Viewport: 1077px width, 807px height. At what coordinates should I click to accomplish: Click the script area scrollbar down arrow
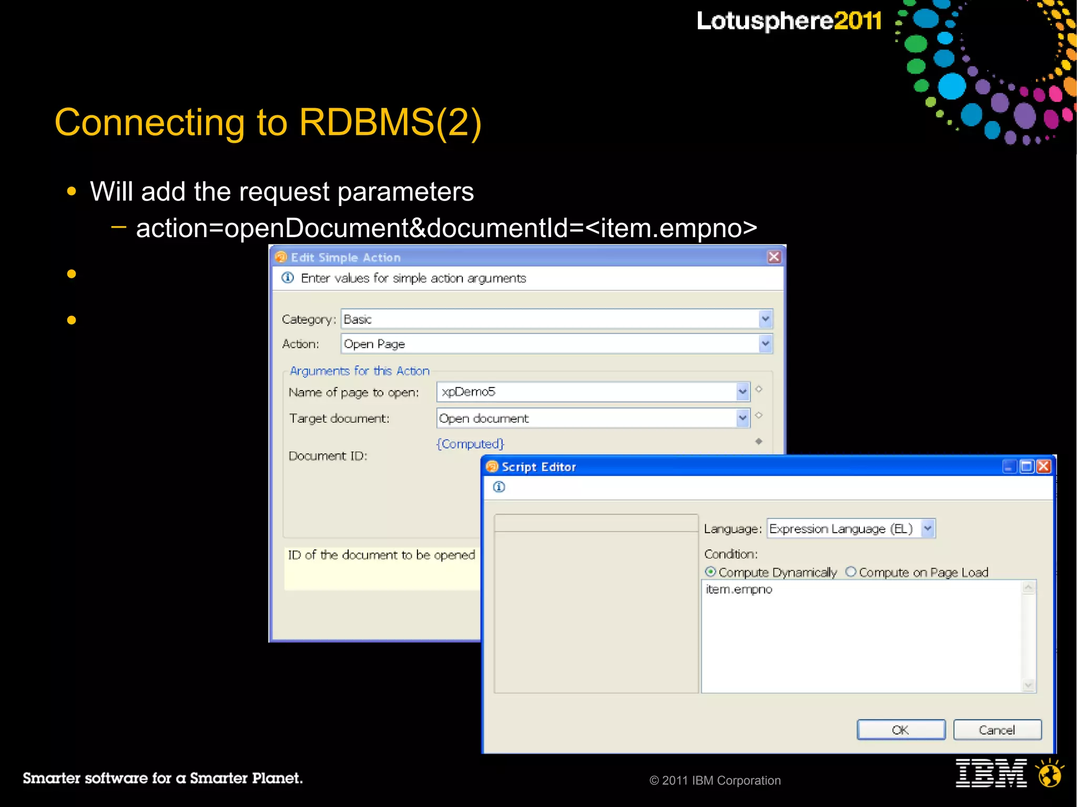1029,685
